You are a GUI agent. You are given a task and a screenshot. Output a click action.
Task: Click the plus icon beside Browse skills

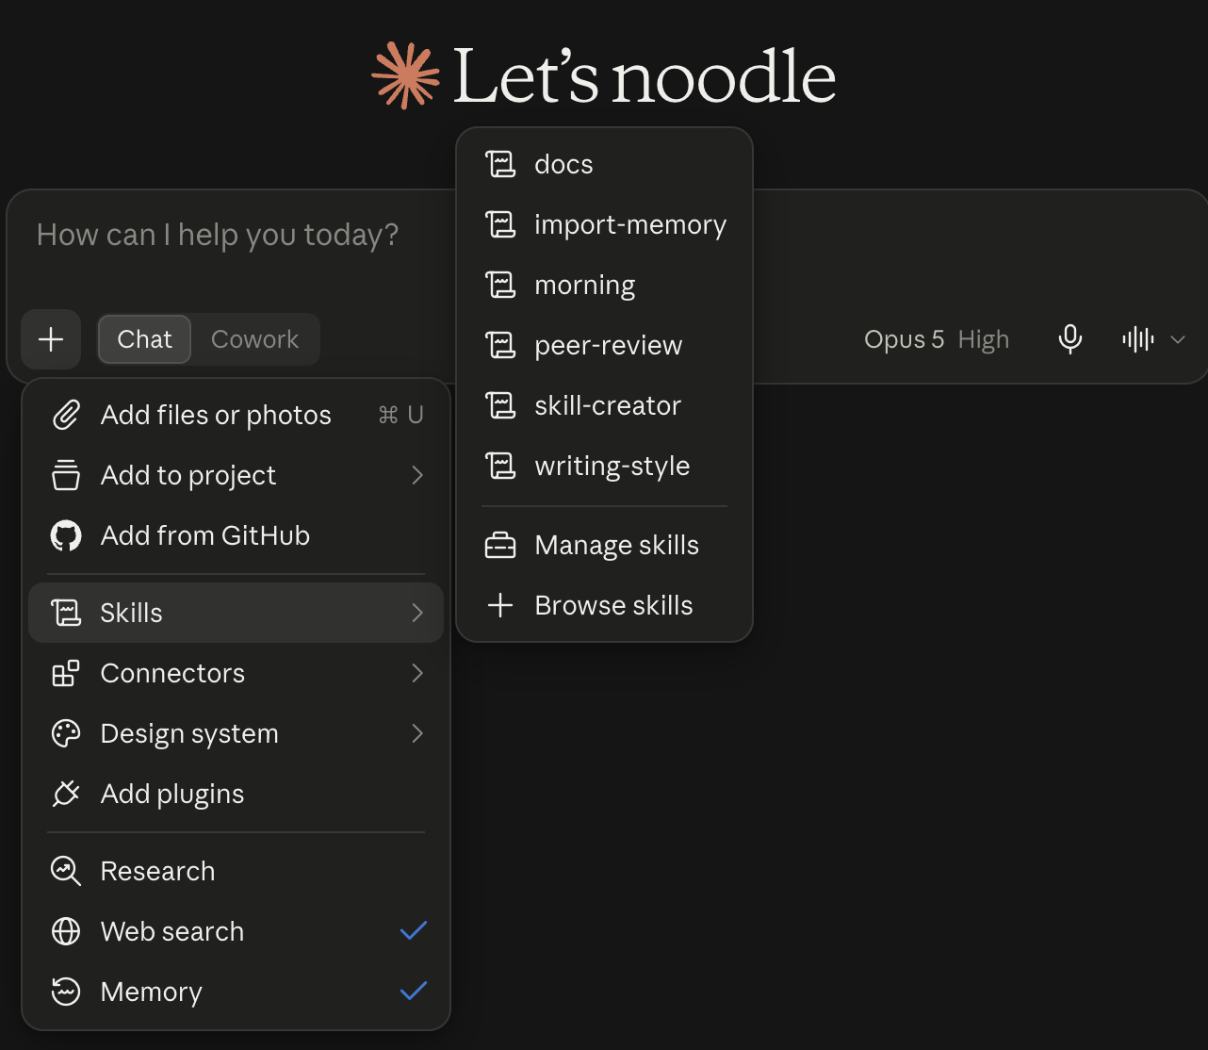500,605
